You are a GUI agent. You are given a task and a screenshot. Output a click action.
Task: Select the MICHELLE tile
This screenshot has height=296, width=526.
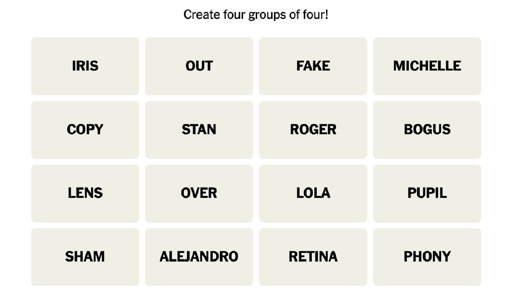pyautogui.click(x=427, y=66)
